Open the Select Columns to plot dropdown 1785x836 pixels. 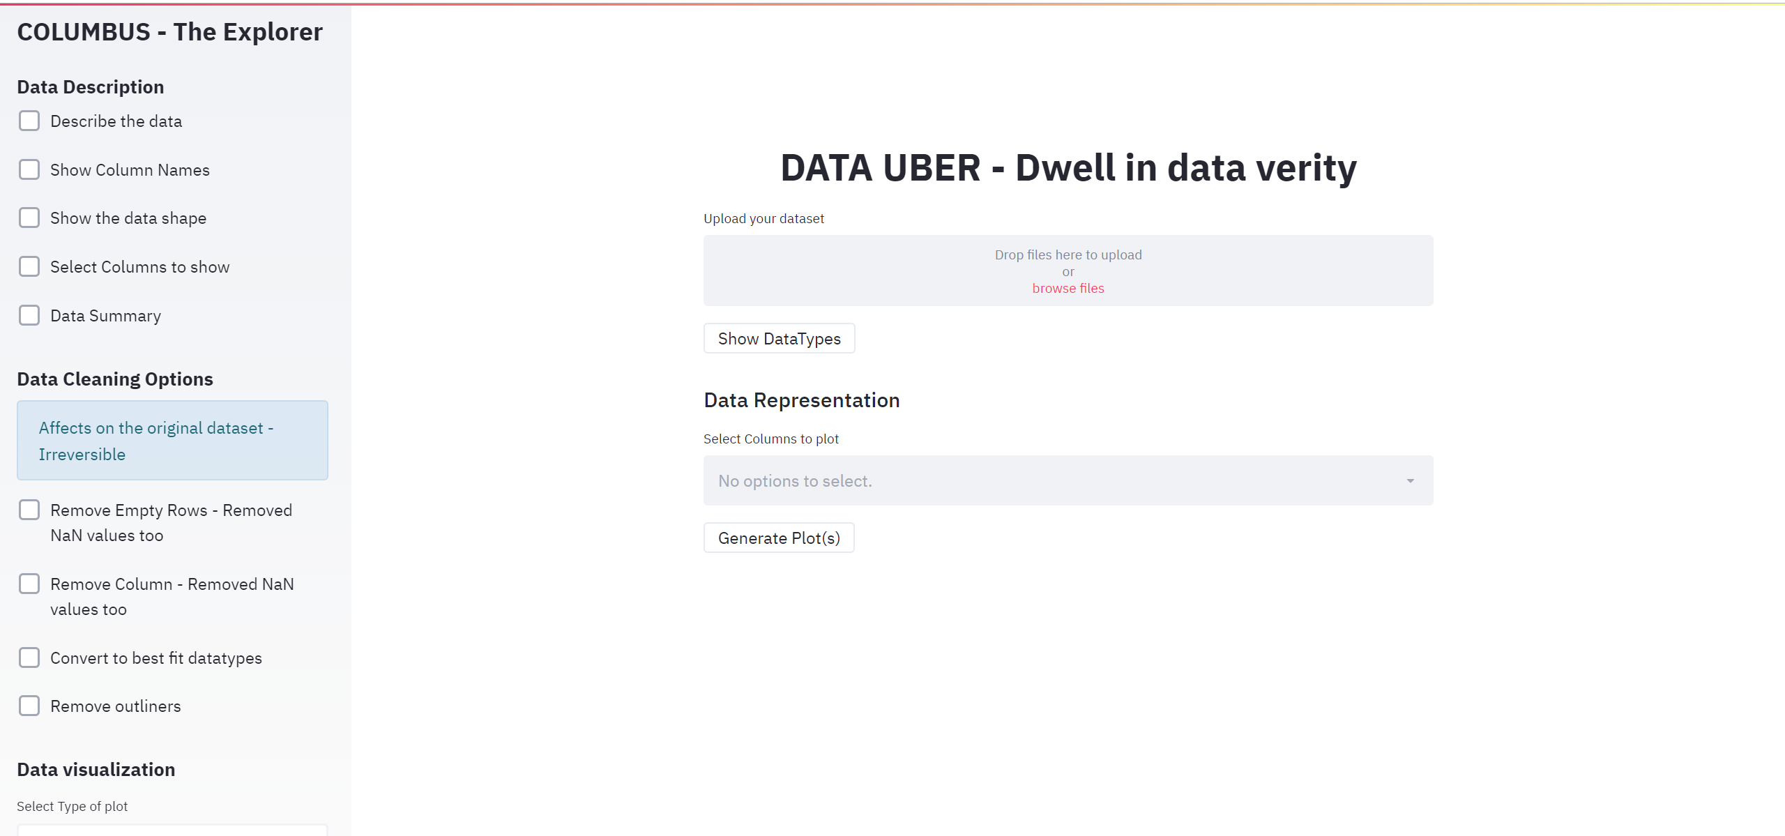click(1068, 480)
